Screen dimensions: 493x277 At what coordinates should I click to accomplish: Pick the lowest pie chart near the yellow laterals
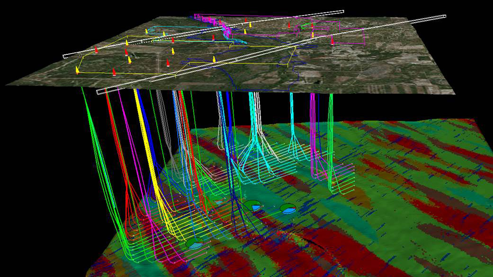tap(194, 243)
